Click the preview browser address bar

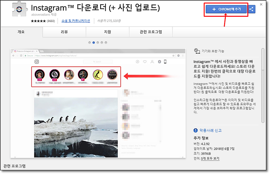pyautogui.click(x=100, y=56)
